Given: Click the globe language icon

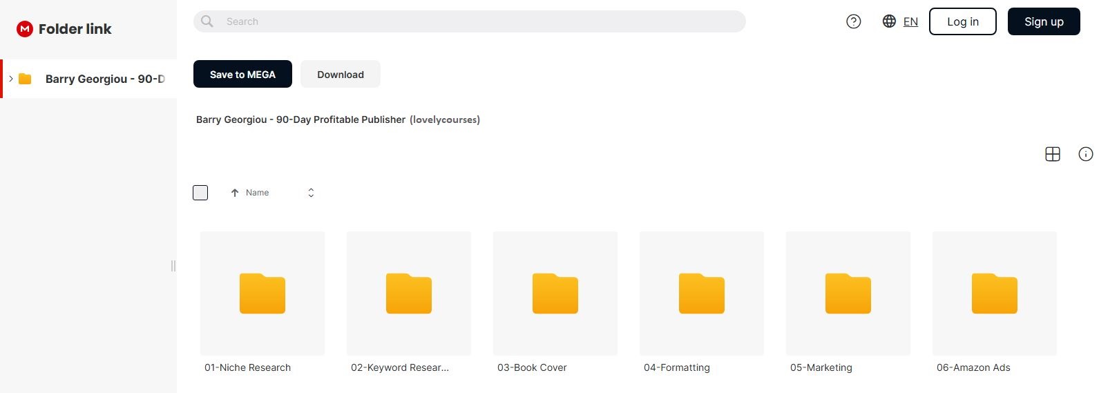Looking at the screenshot, I should 889,21.
